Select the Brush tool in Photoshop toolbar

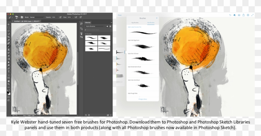8,46
